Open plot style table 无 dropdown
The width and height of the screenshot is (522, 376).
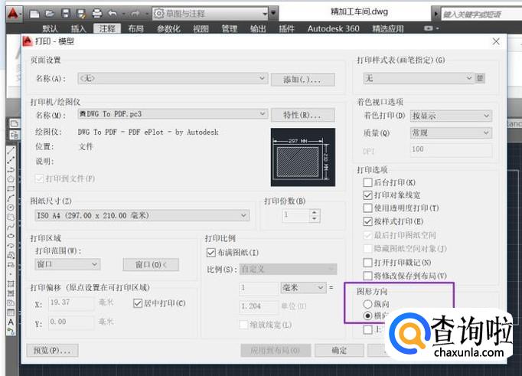(x=419, y=78)
